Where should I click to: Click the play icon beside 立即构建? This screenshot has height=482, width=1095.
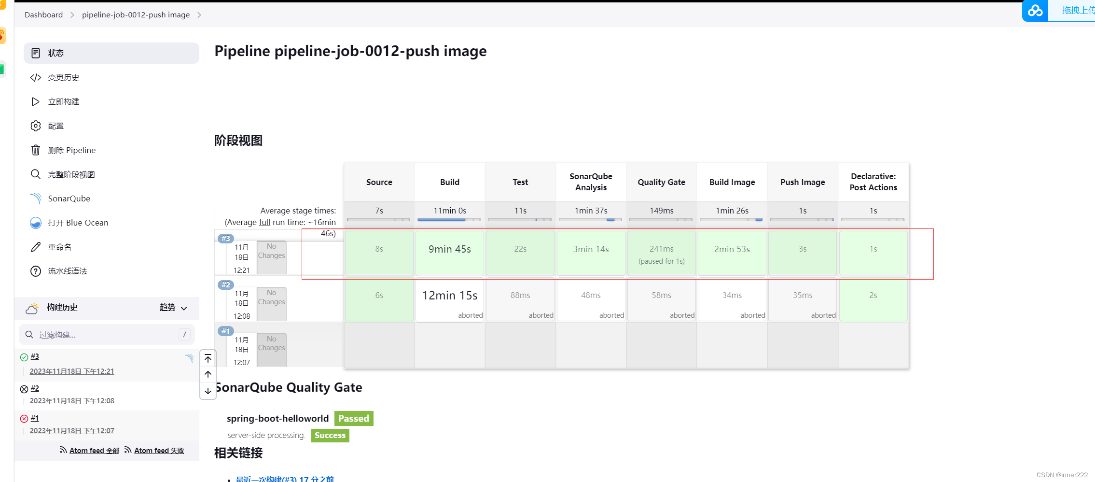click(x=36, y=101)
